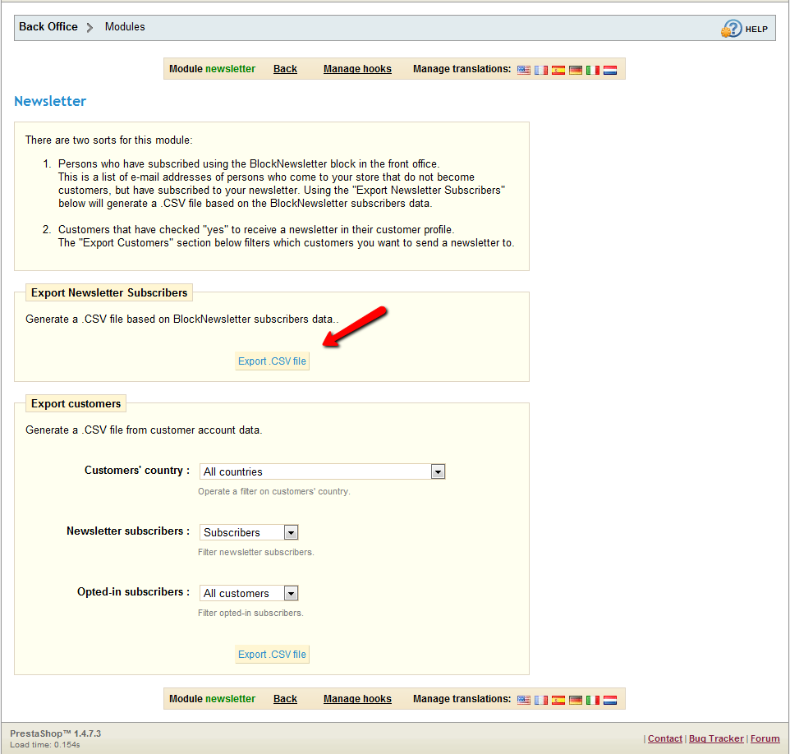
Task: Open the Contact footer link
Action: pos(664,738)
